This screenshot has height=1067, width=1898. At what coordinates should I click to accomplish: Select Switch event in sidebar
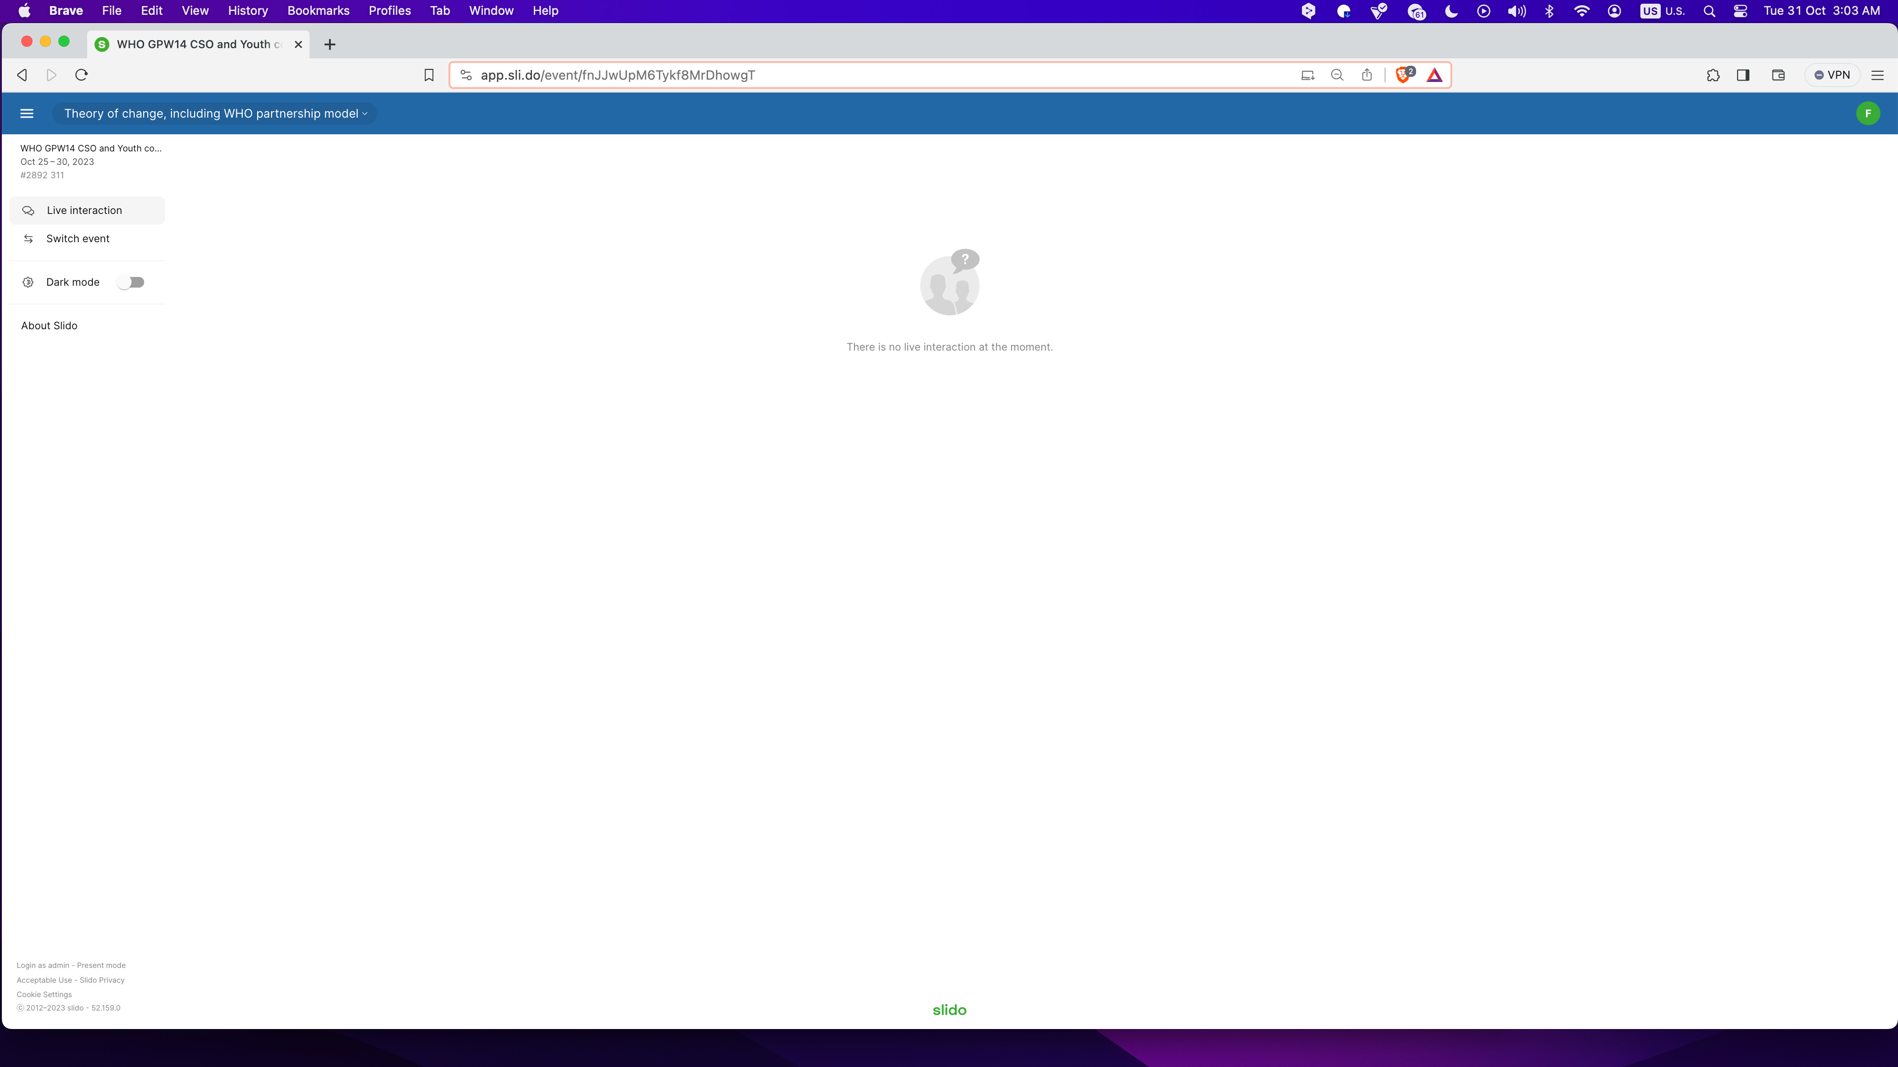tap(77, 239)
